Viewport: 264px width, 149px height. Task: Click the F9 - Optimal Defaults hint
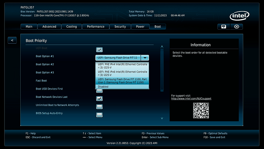click(215, 133)
